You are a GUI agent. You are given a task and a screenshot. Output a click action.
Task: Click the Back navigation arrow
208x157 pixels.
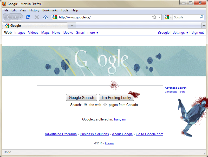[8, 17]
